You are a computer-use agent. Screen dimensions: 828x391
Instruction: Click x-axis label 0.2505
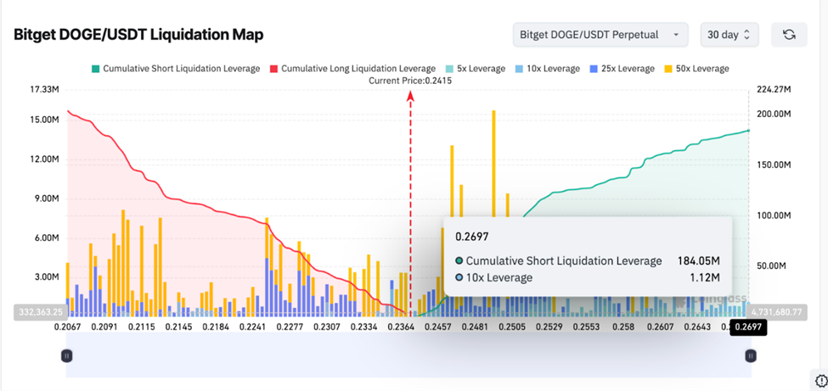[x=513, y=327]
